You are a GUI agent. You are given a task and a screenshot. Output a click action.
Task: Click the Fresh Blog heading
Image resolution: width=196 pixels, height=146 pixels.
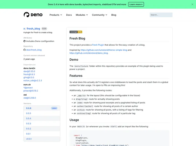tap(77, 38)
